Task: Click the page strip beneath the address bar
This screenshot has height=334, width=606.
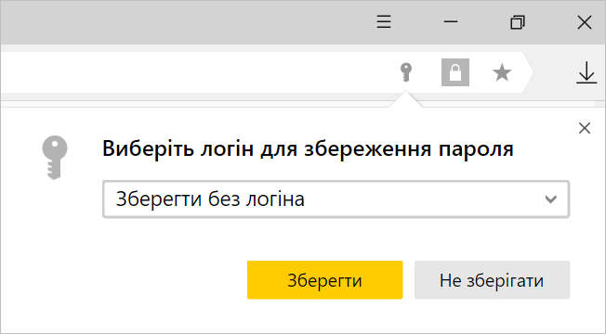Action: tap(193, 104)
